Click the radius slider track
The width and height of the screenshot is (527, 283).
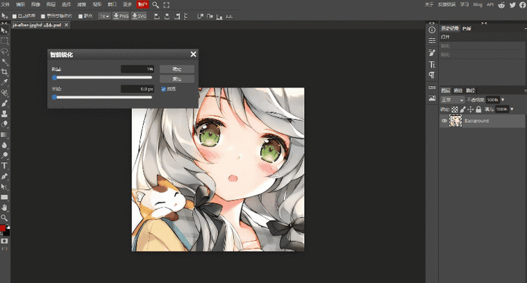pos(103,97)
